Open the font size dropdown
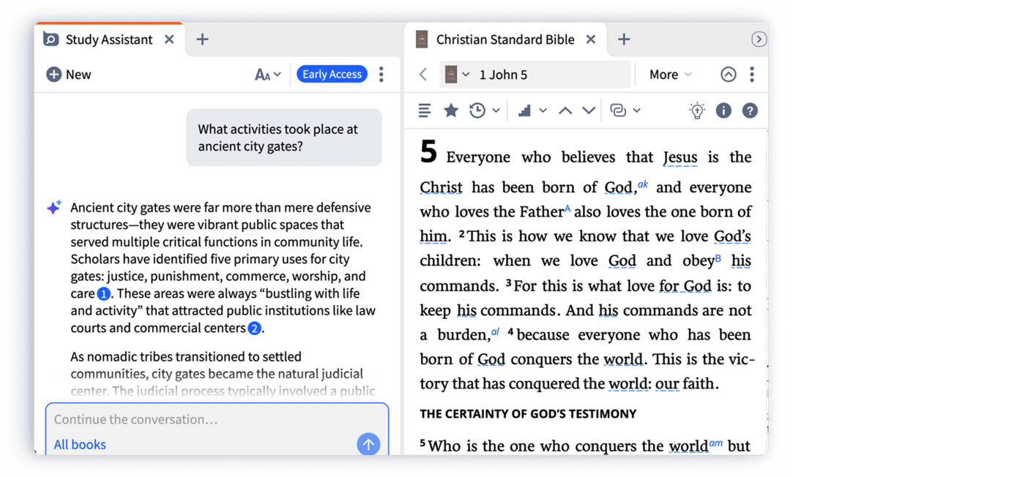The height and width of the screenshot is (477, 1031). click(x=268, y=73)
